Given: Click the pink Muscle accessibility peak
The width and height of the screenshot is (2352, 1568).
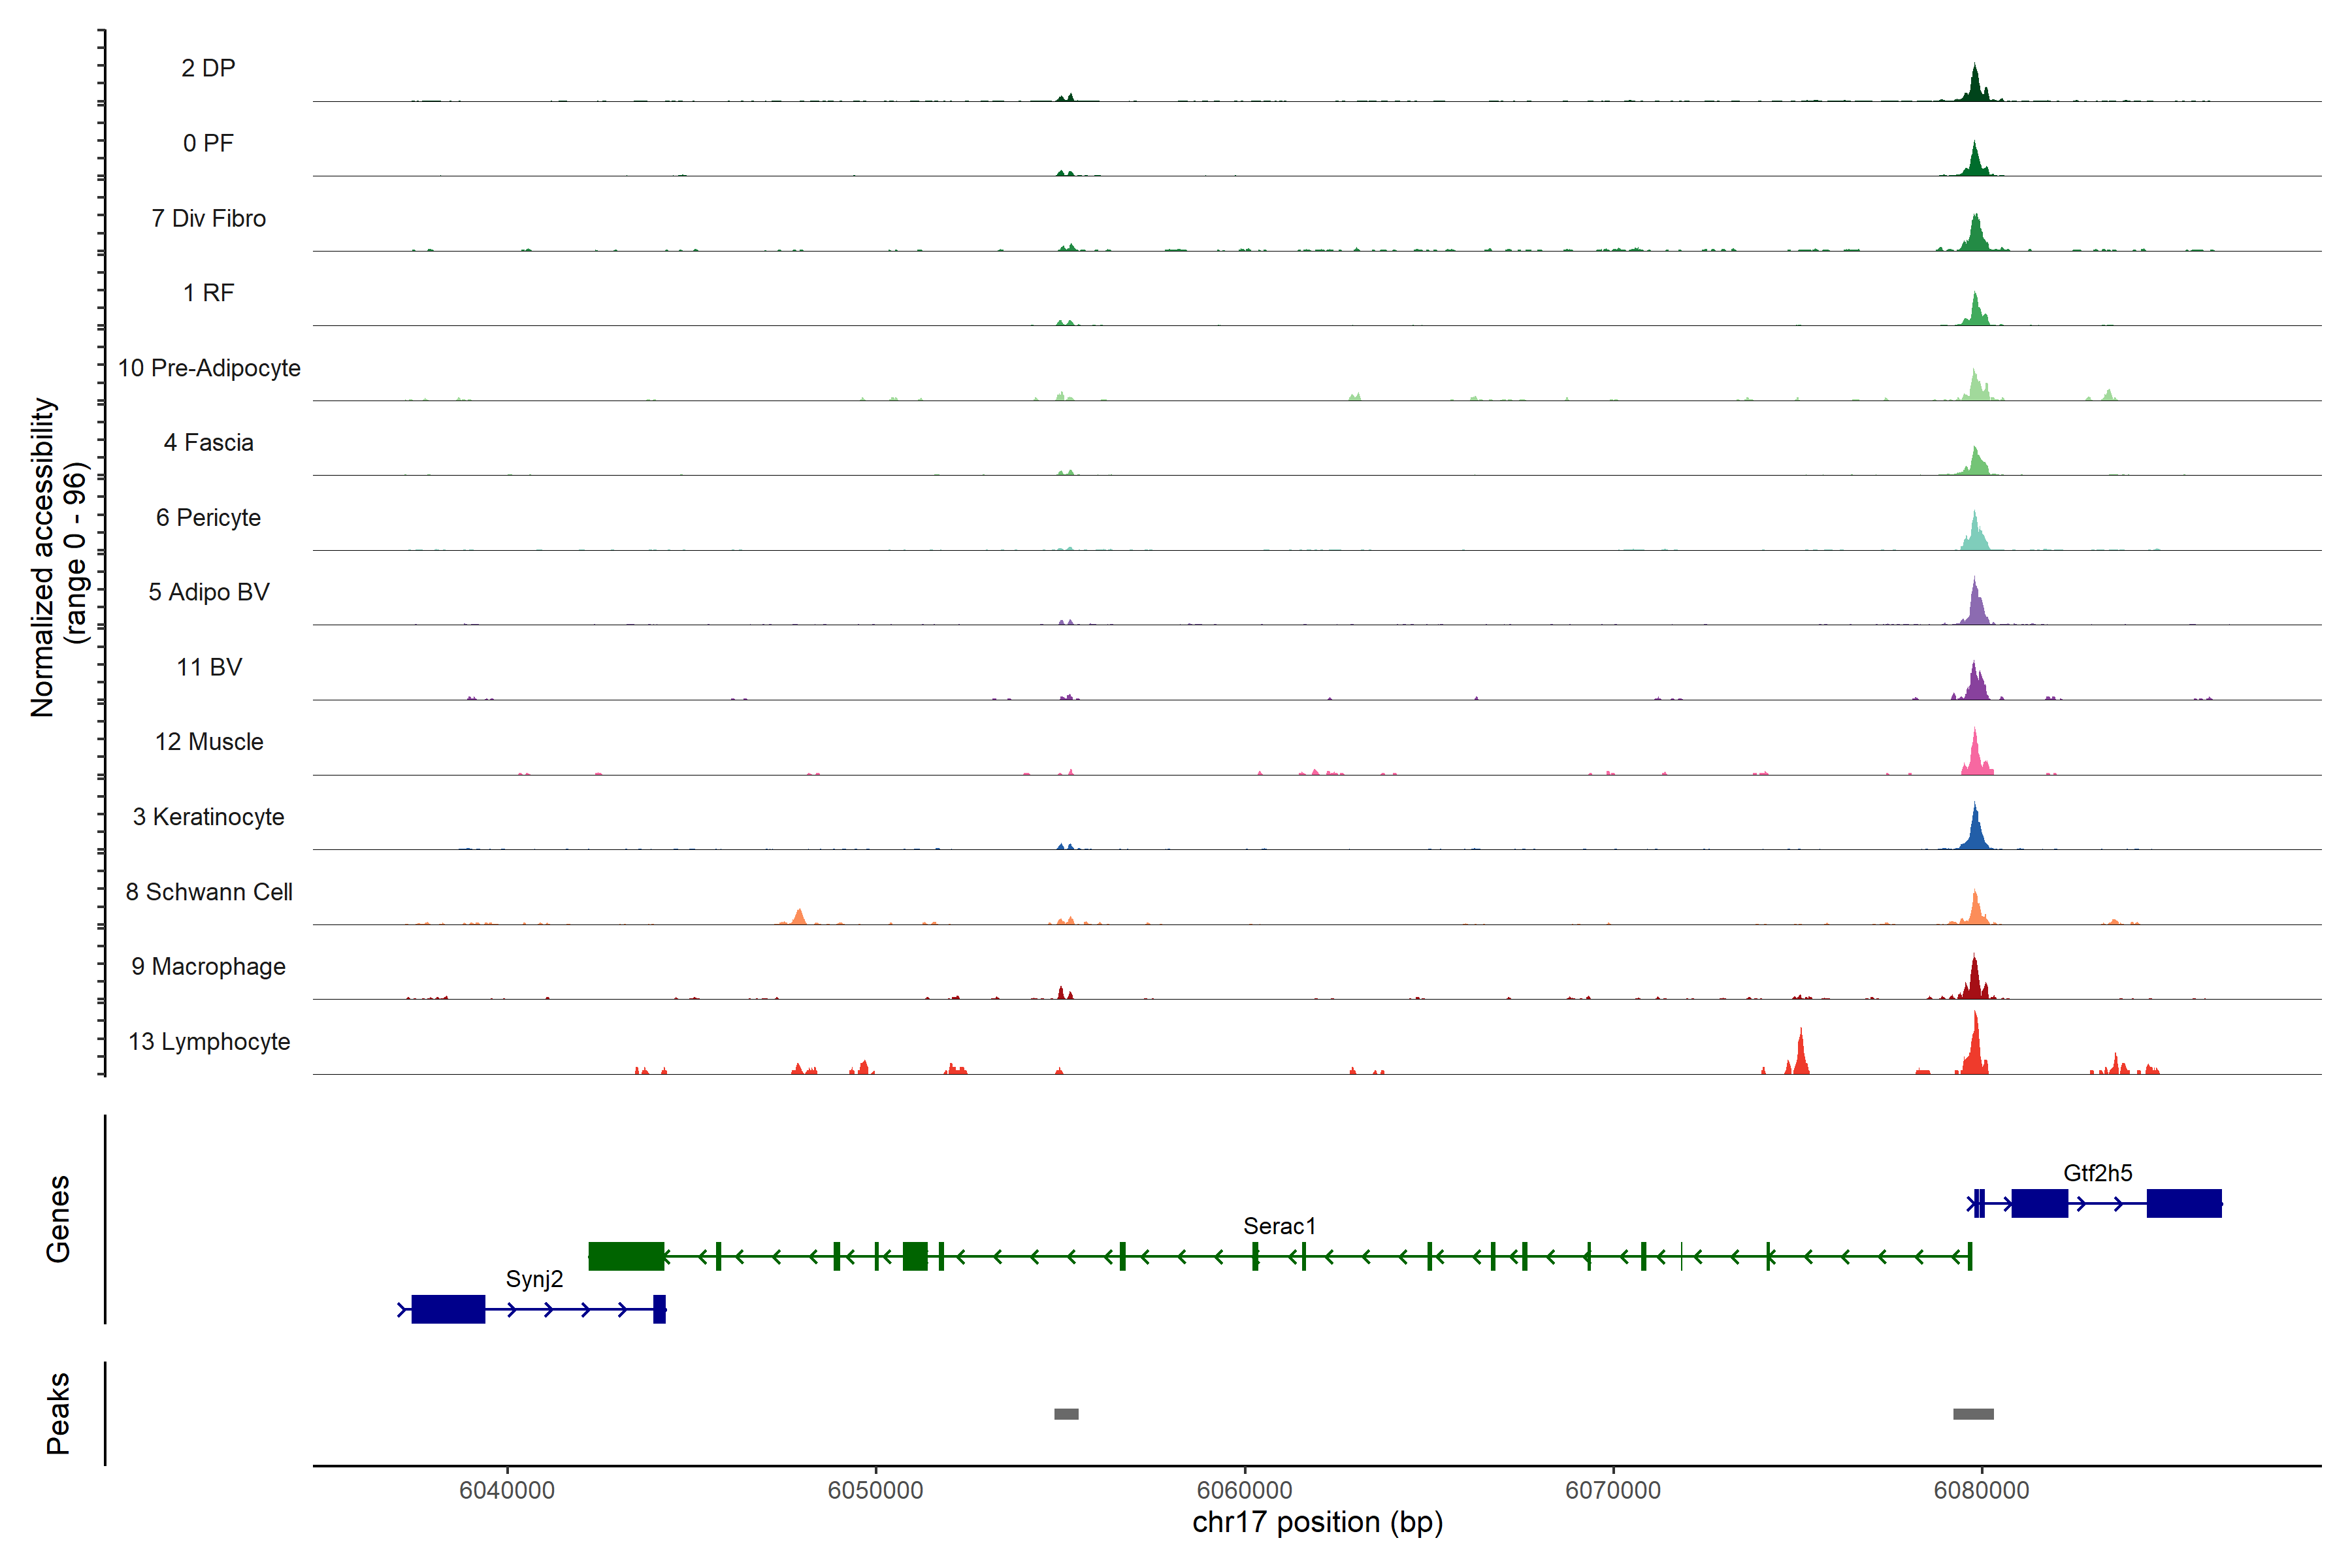Looking at the screenshot, I should [1975, 757].
